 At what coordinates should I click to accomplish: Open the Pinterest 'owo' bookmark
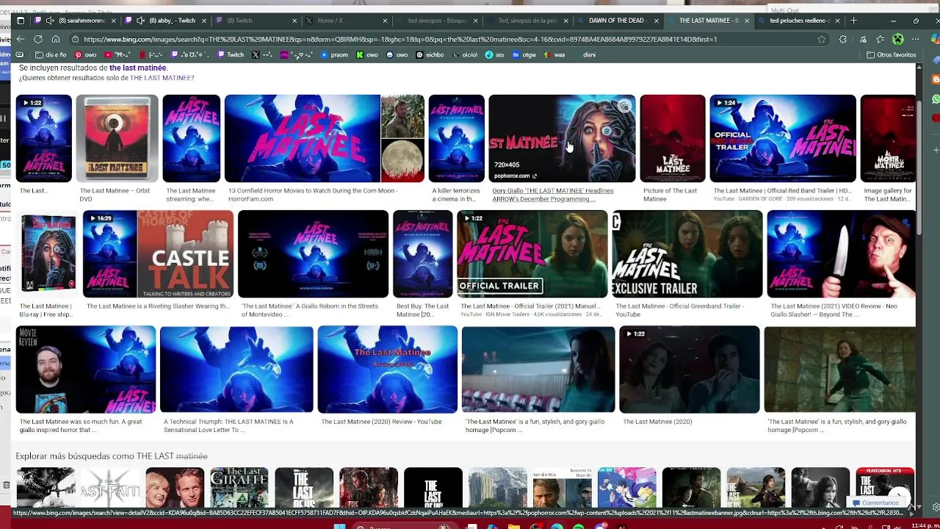pos(85,54)
